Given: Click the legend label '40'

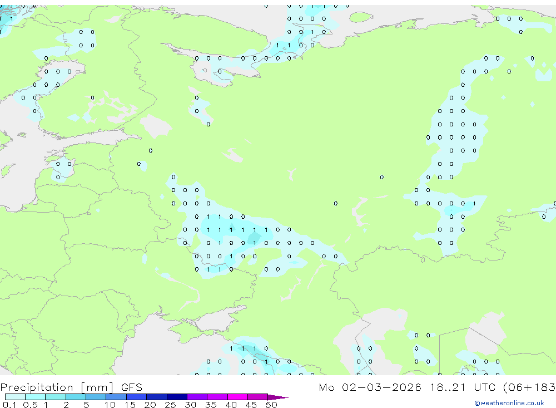Looking at the screenshot, I should [x=231, y=405].
